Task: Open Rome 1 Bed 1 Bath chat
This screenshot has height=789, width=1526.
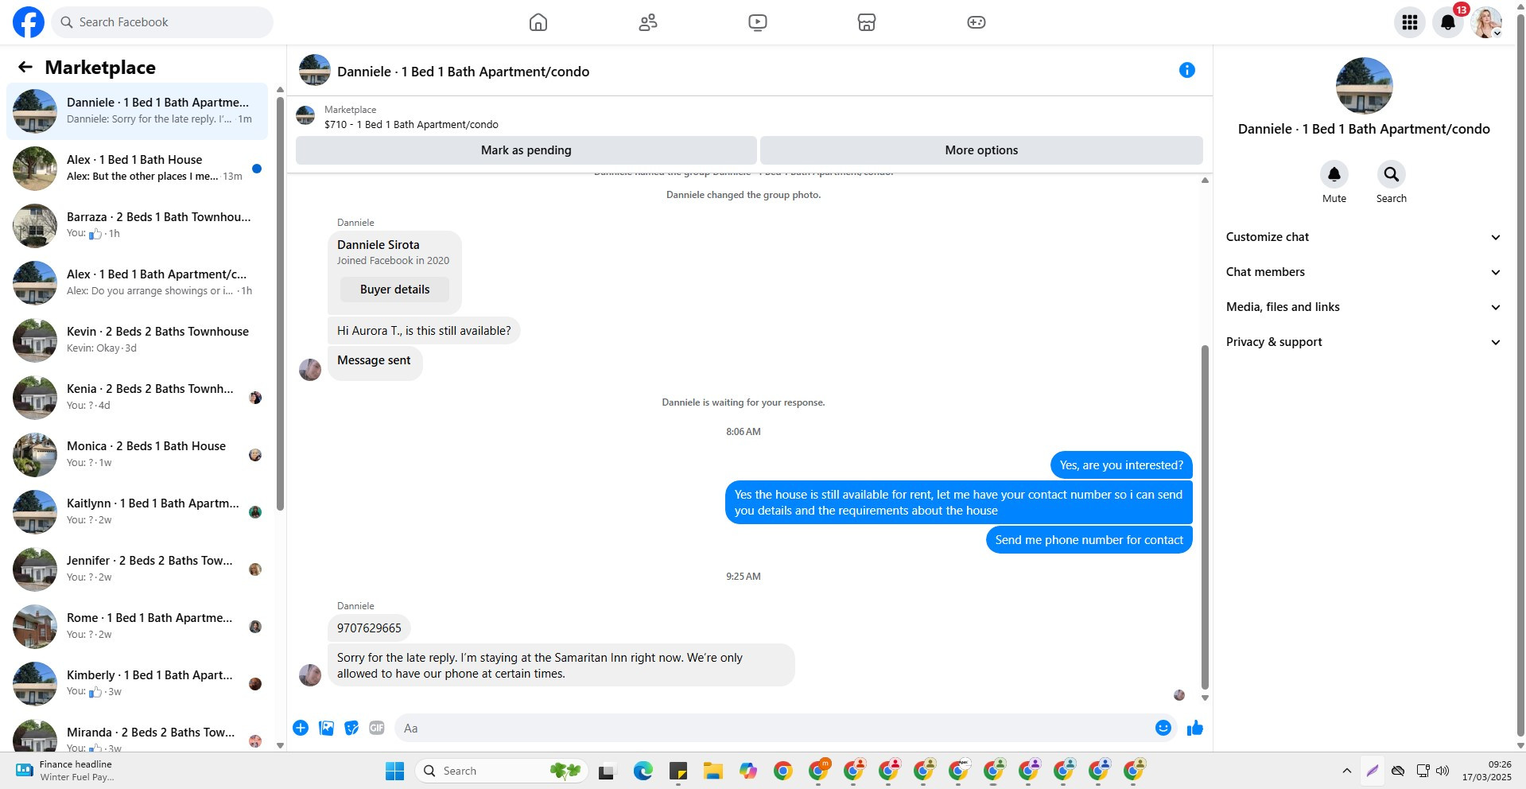Action: coord(137,627)
